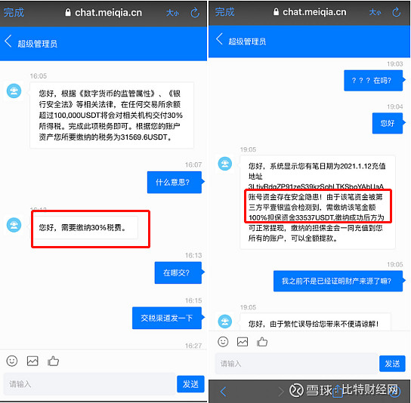Viewport: 411px width, 403px height.
Task: Reload the page on the right screen
Action: [397, 12]
